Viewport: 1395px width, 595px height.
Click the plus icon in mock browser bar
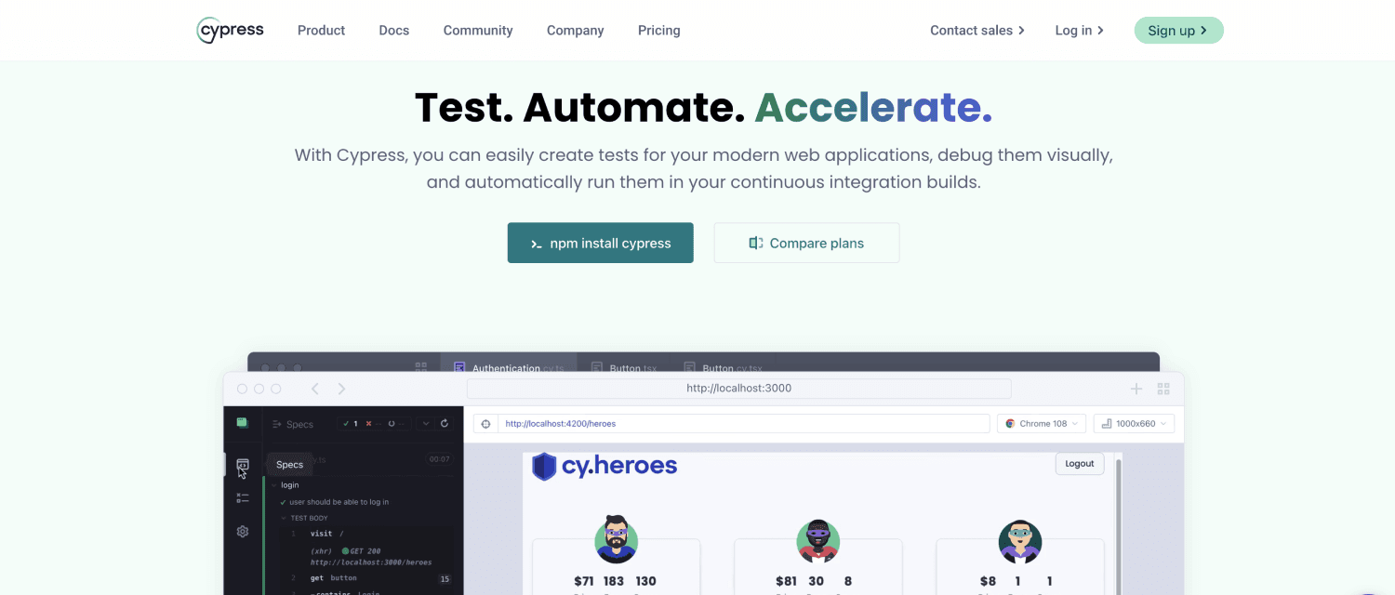click(1136, 389)
